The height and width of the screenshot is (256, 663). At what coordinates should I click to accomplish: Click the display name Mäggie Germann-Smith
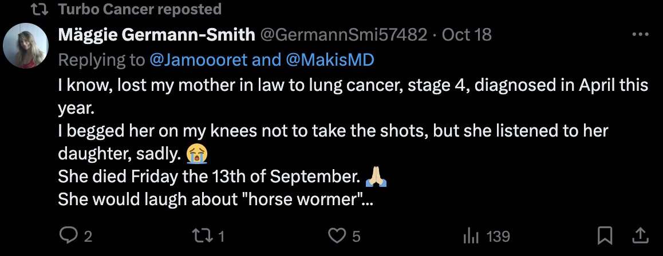tap(156, 35)
